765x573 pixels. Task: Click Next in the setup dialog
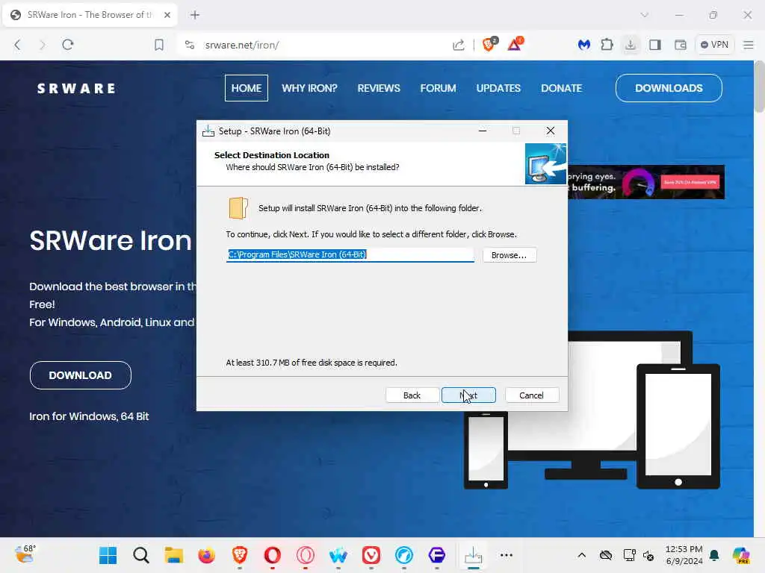click(468, 395)
